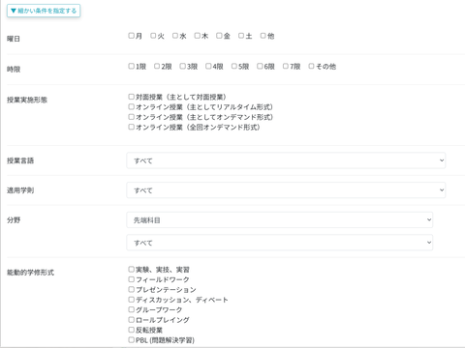
Task: Tick the 3限 period checkbox
Action: (x=182, y=66)
